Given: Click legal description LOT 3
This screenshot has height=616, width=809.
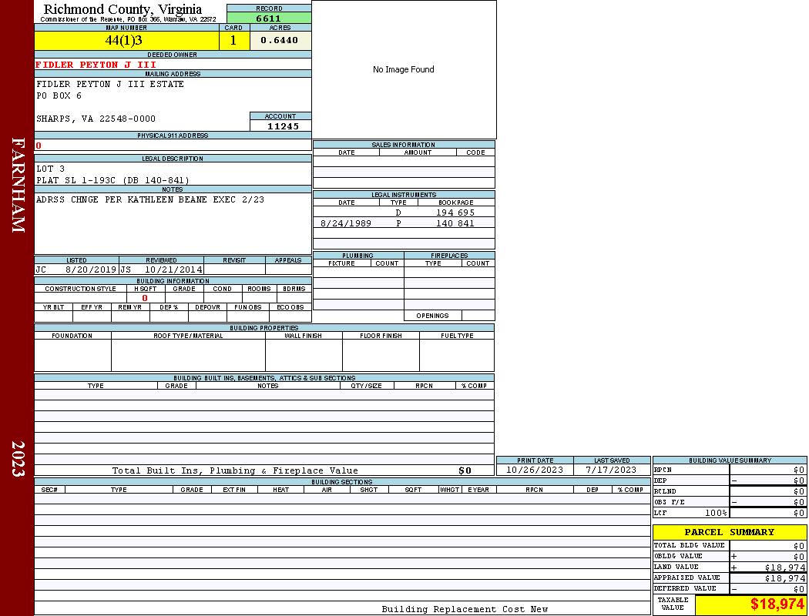Looking at the screenshot, I should [51, 169].
